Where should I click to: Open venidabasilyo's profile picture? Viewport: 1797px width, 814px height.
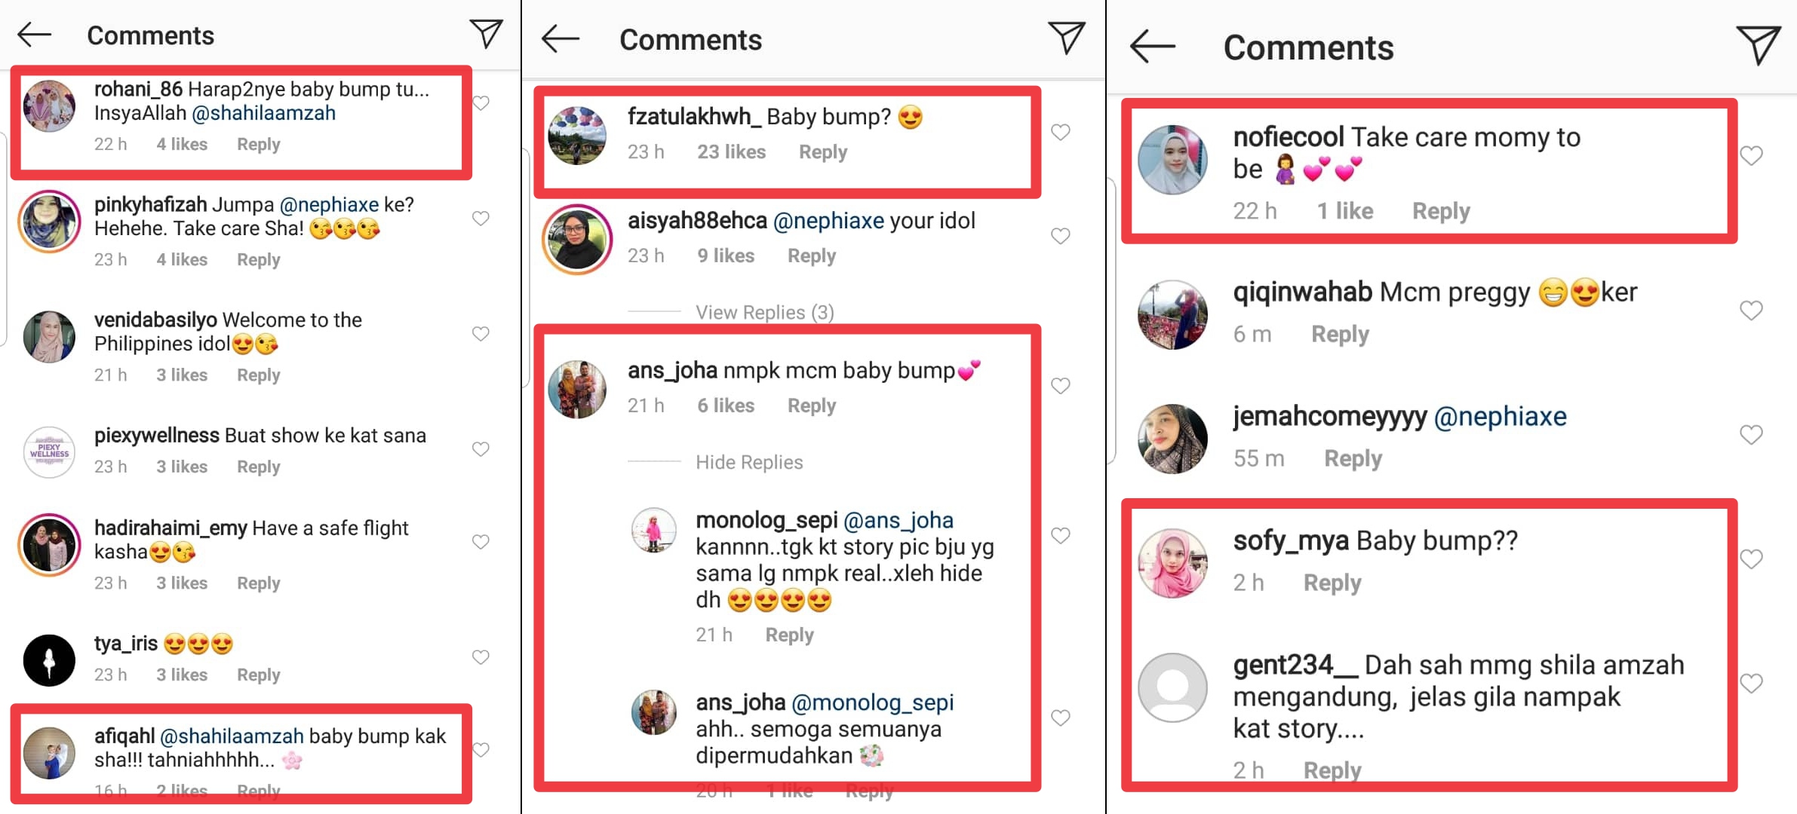coord(49,337)
